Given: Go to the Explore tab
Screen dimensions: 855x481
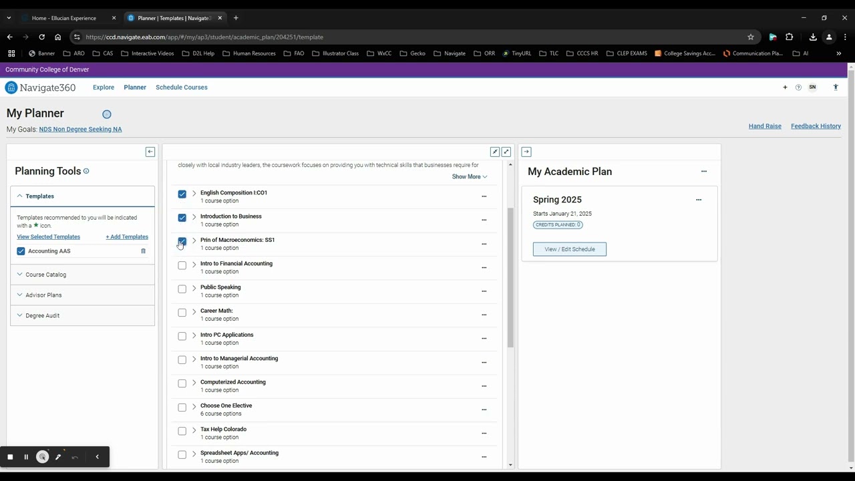Looking at the screenshot, I should [x=104, y=88].
